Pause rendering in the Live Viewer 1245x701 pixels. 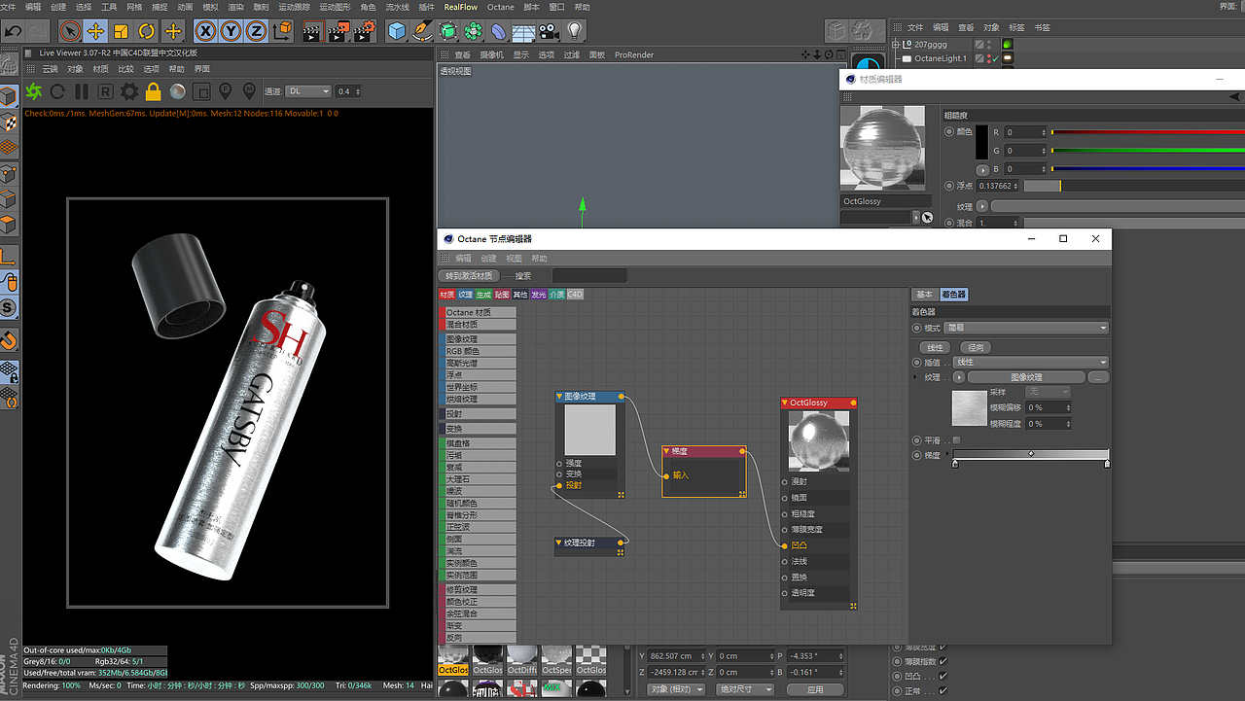tap(80, 90)
